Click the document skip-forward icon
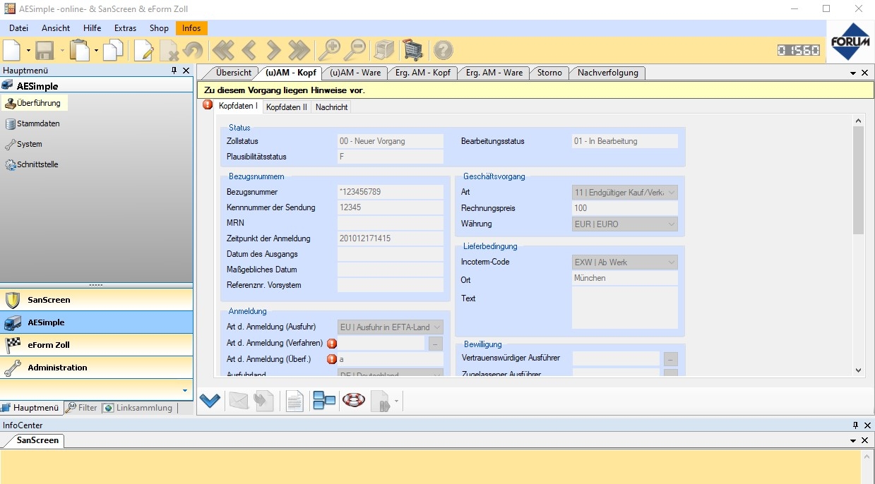 click(381, 401)
